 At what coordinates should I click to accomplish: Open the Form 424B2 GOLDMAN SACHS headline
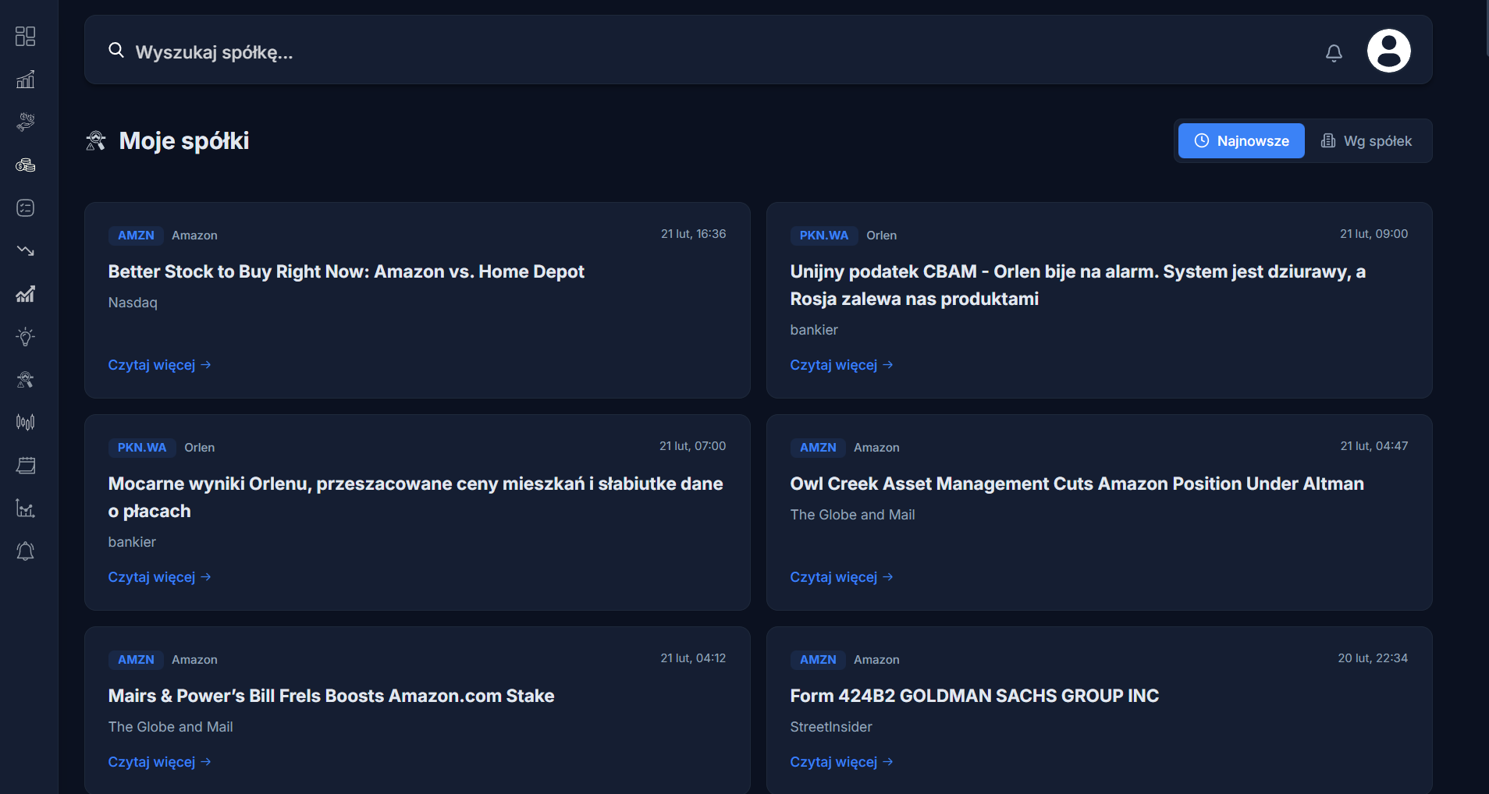(974, 696)
